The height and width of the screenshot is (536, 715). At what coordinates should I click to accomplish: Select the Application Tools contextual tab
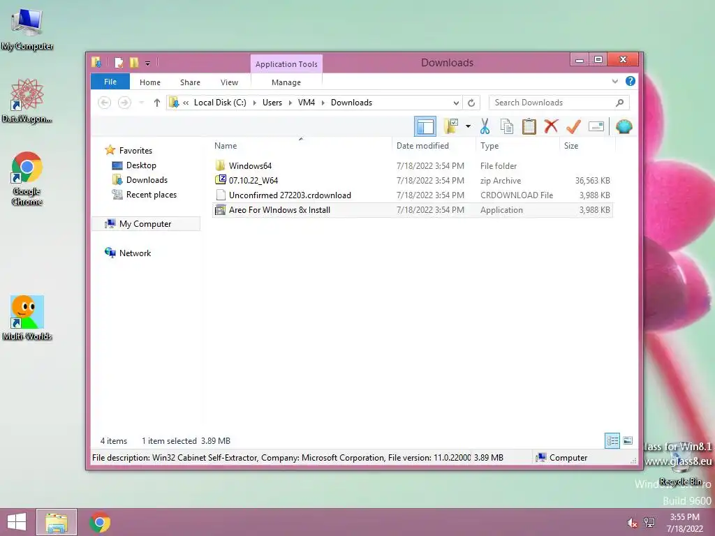(286, 64)
